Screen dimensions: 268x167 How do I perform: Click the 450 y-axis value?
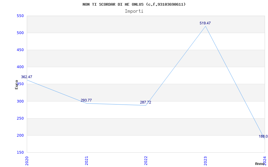click(20, 50)
